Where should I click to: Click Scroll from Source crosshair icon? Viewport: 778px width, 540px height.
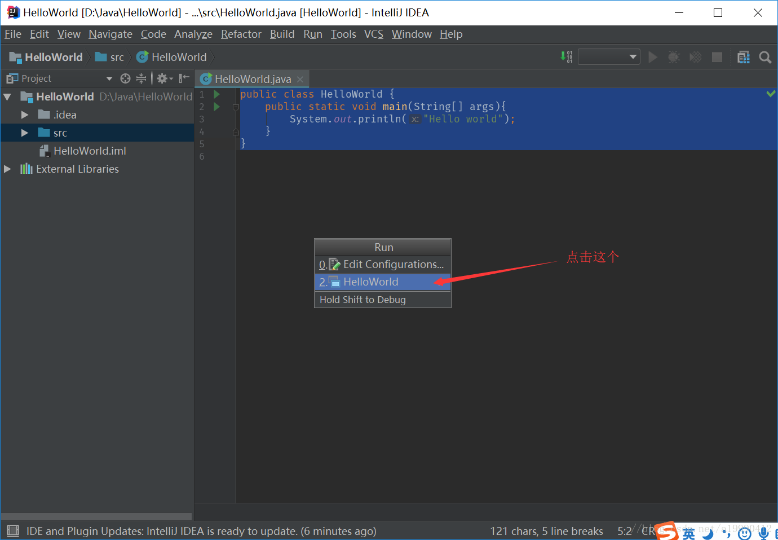tap(125, 78)
